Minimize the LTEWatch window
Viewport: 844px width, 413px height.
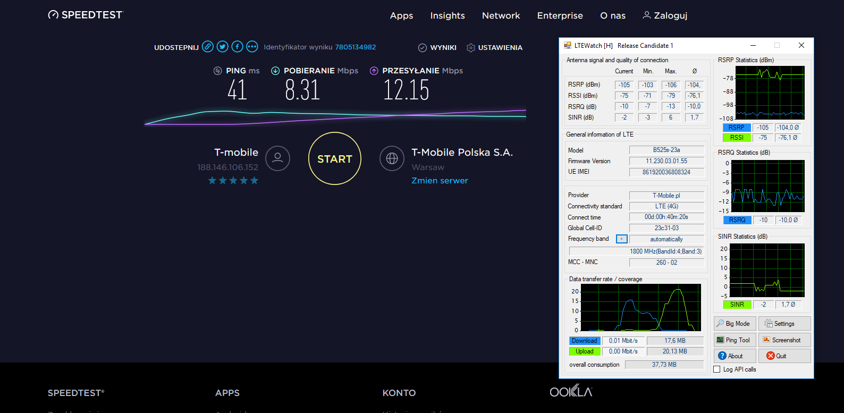point(753,45)
